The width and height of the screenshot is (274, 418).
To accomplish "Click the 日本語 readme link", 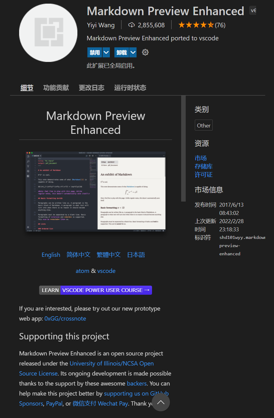I will pos(136,255).
